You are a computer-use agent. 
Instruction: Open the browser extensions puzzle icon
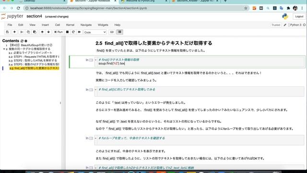[288, 8]
